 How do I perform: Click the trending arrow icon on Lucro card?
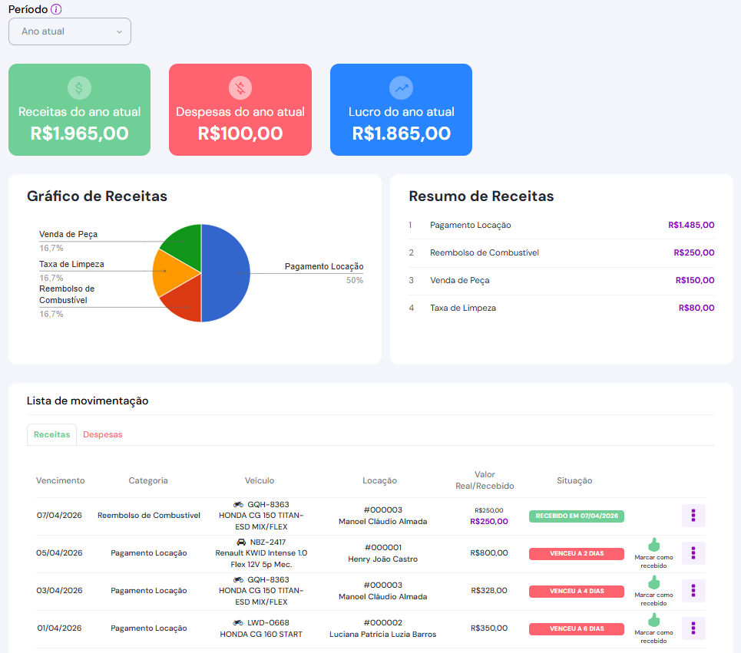click(x=402, y=87)
